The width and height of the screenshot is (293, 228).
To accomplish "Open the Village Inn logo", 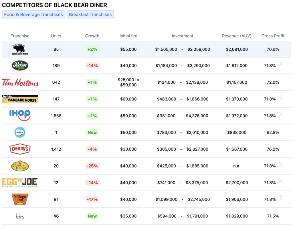I will [20, 199].
